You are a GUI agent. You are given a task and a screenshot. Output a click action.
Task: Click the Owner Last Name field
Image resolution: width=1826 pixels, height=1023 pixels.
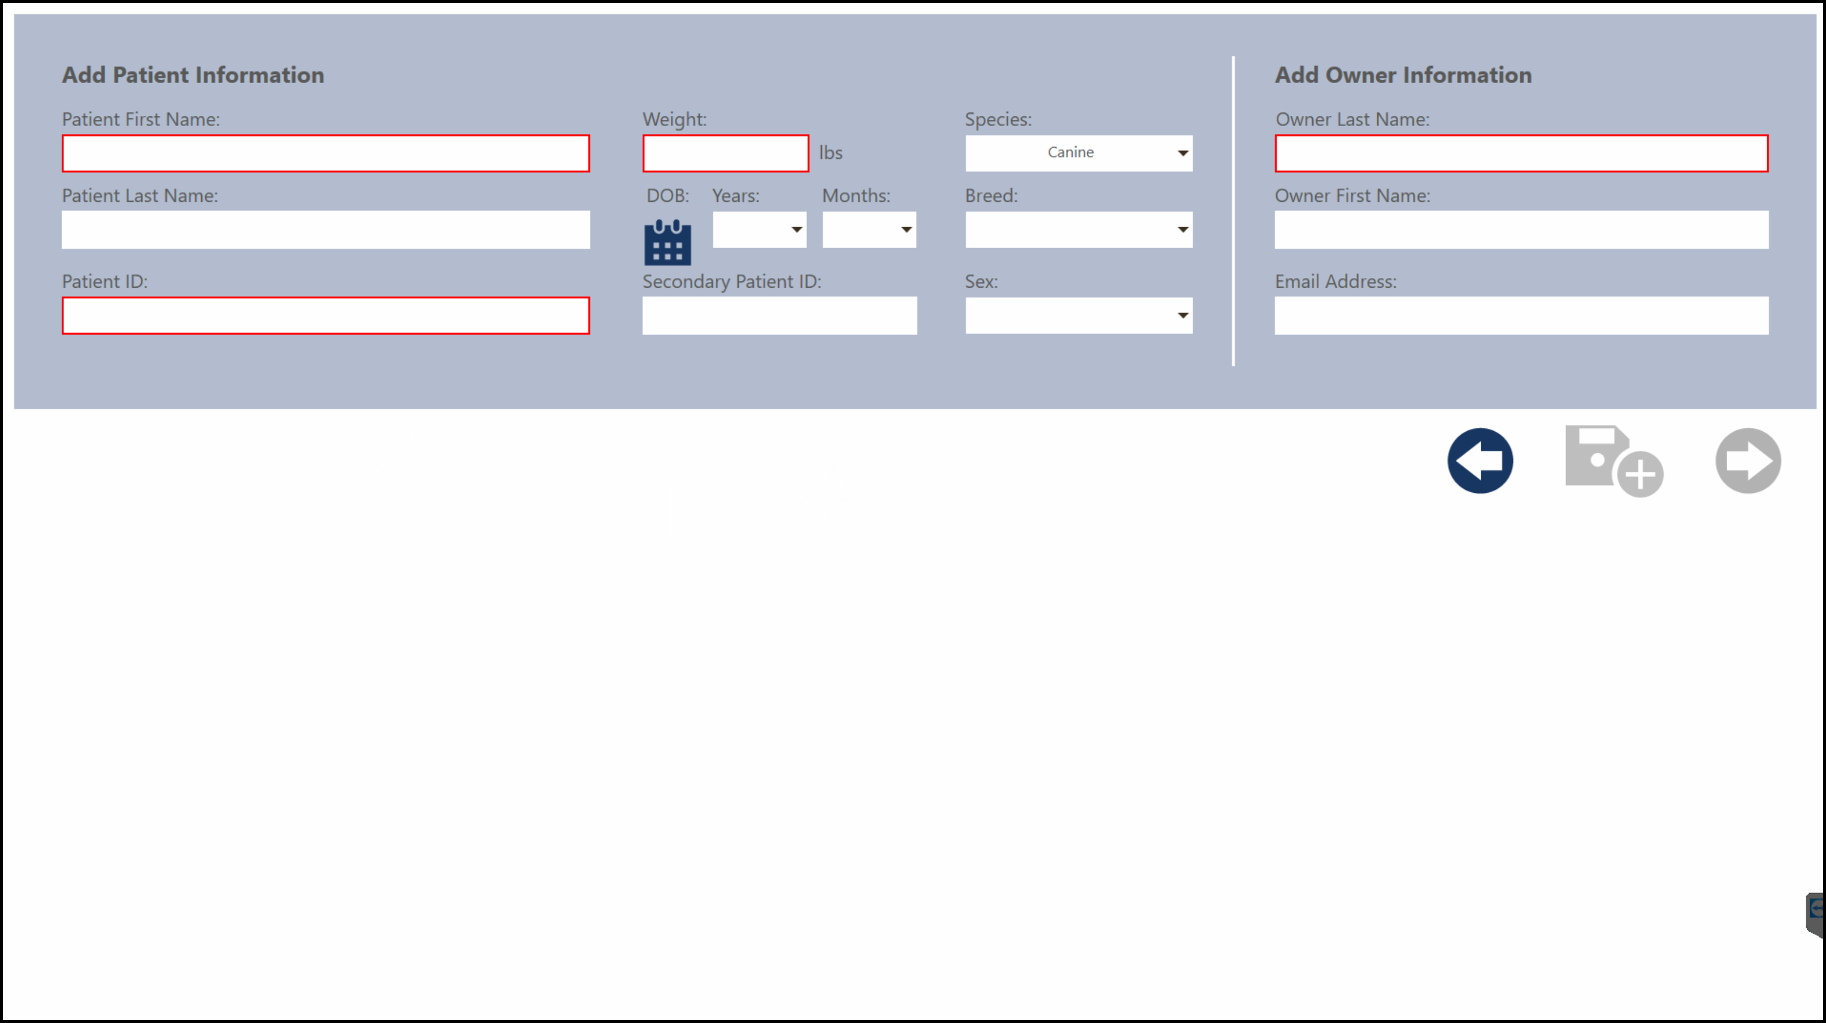[x=1521, y=153]
